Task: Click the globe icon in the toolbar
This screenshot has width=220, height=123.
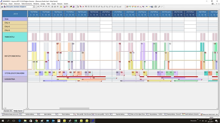Action: pyautogui.click(x=152, y=7)
